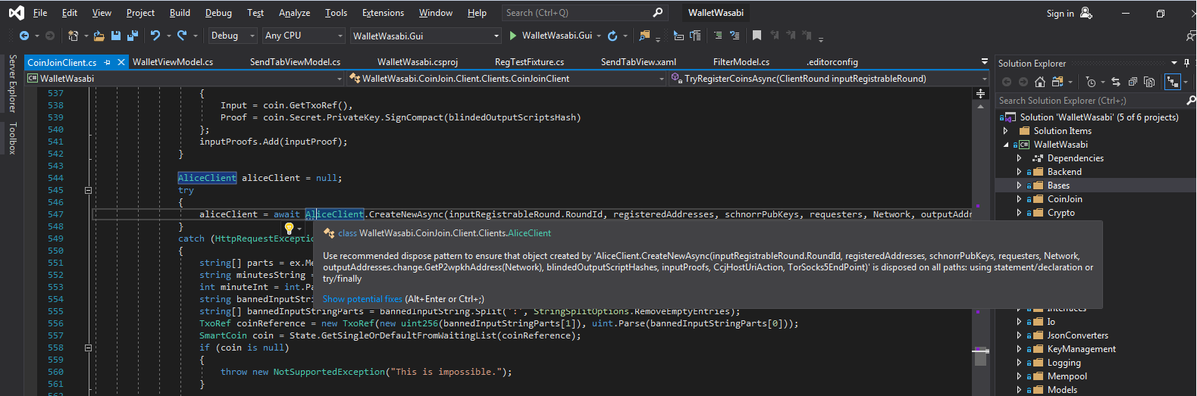Redo the last undone action
Screen dimensions: 1197x396
[x=182, y=36]
